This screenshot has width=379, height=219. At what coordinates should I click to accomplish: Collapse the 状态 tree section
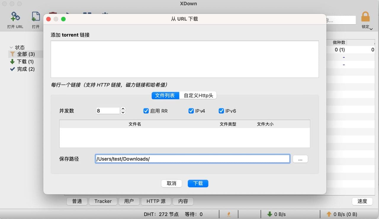tap(11, 47)
